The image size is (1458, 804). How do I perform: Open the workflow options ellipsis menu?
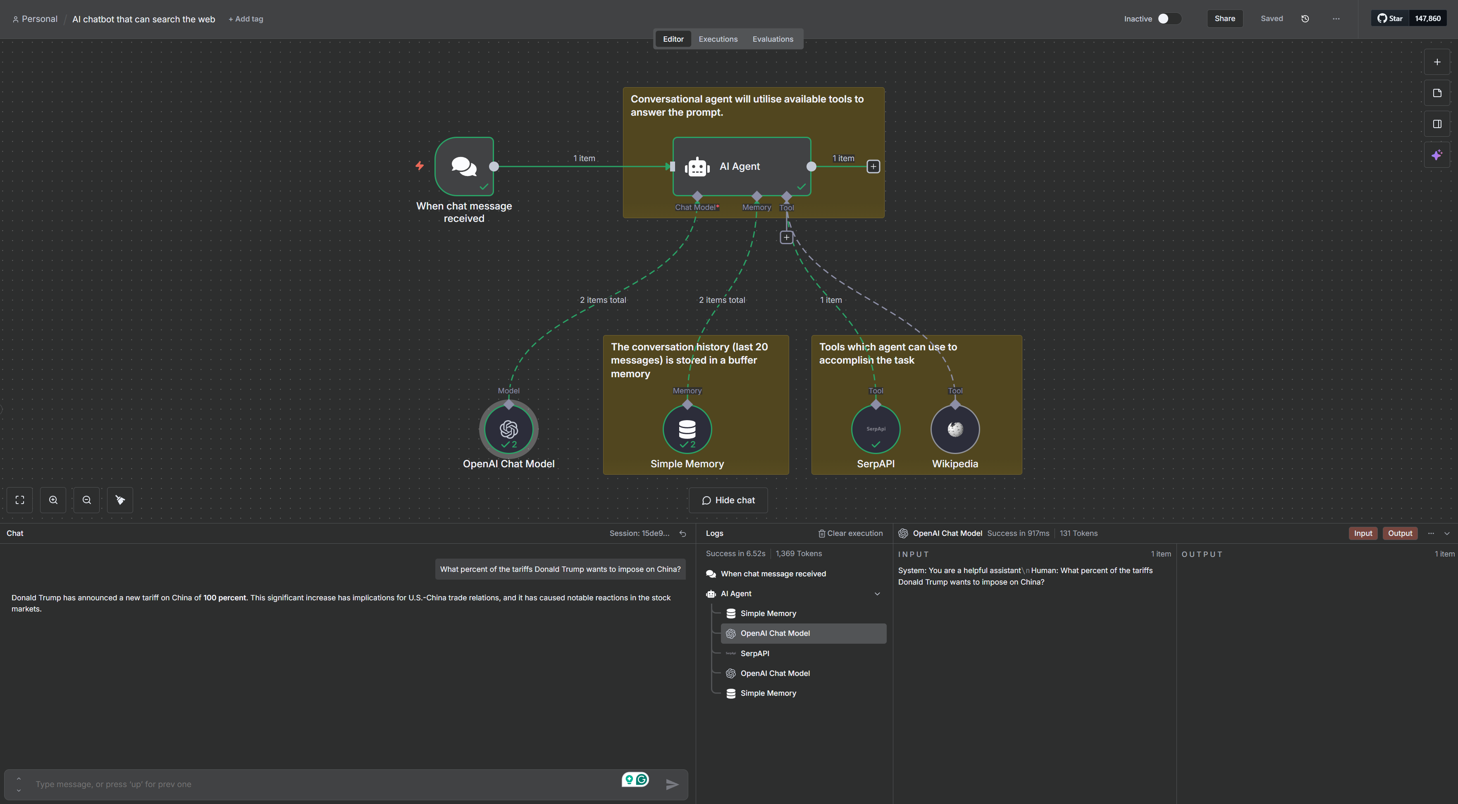tap(1336, 19)
